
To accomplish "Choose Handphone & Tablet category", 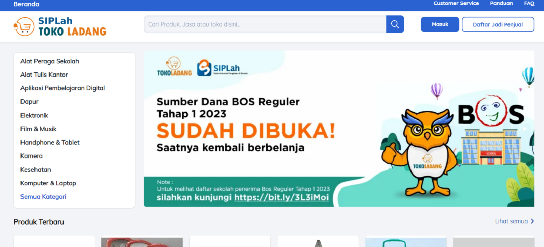I will coord(50,142).
